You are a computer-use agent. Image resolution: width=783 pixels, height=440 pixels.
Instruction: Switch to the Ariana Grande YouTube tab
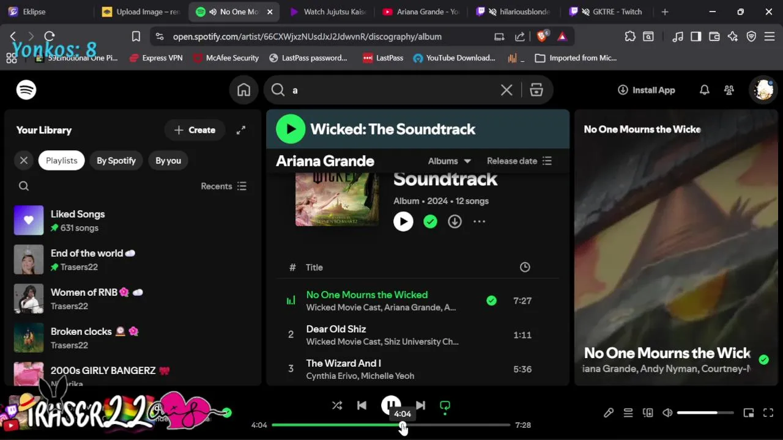coord(421,12)
